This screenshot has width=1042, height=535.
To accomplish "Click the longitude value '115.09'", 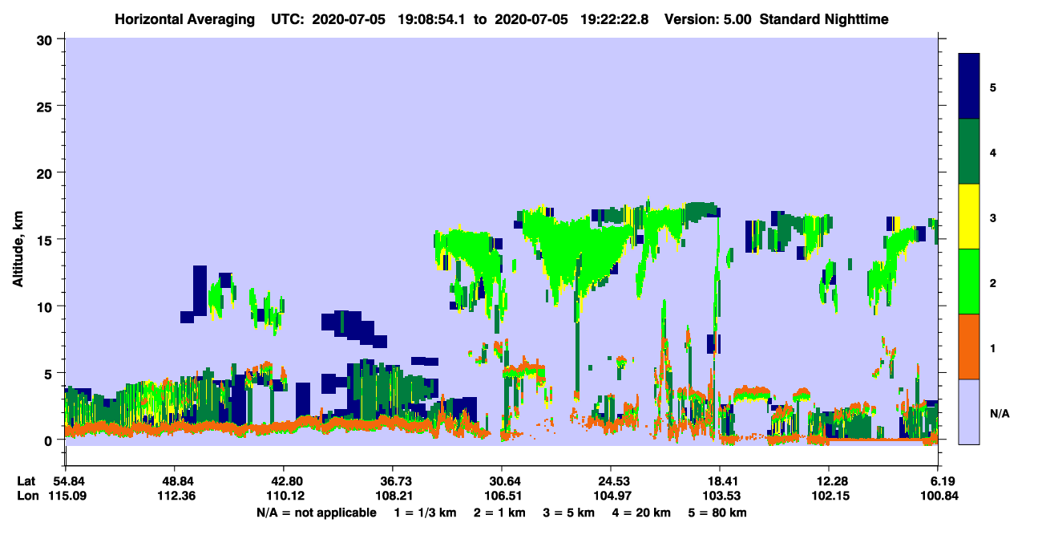I will [66, 496].
